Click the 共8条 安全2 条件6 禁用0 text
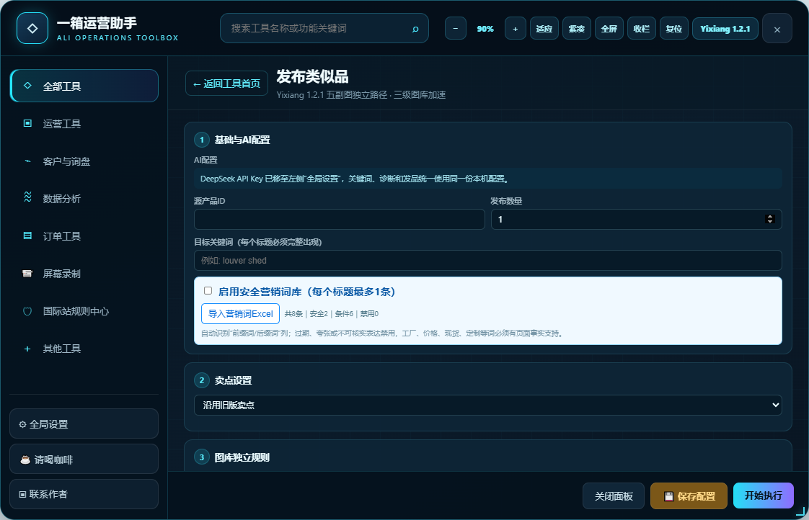Image resolution: width=809 pixels, height=520 pixels. [331, 314]
